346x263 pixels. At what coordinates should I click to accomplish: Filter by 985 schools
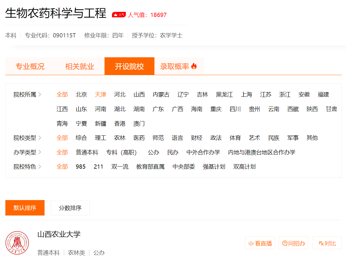click(80, 167)
